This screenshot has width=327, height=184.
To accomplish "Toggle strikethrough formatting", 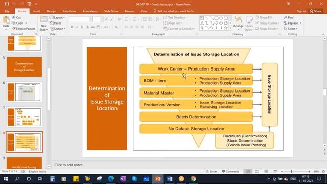I will point(93,27).
